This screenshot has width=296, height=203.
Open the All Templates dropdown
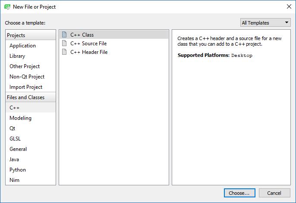[265, 23]
